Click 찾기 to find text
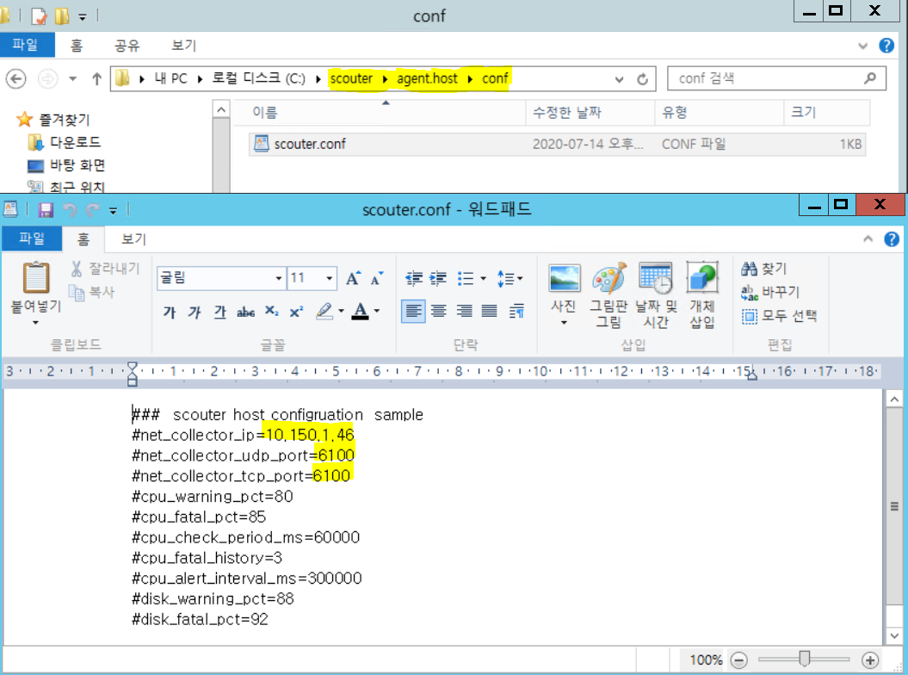908x675 pixels. [764, 269]
